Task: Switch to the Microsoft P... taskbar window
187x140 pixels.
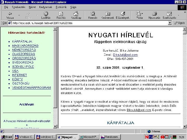Action: 89,137
